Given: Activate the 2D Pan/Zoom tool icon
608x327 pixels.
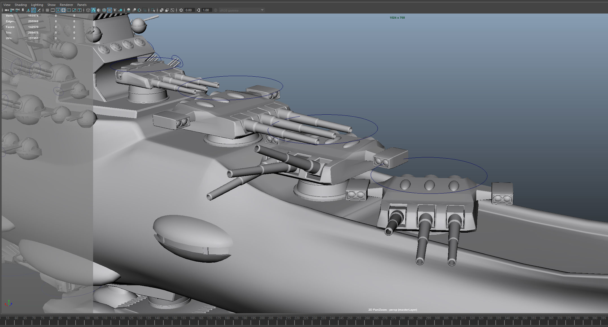Looking at the screenshot, I should point(34,10).
